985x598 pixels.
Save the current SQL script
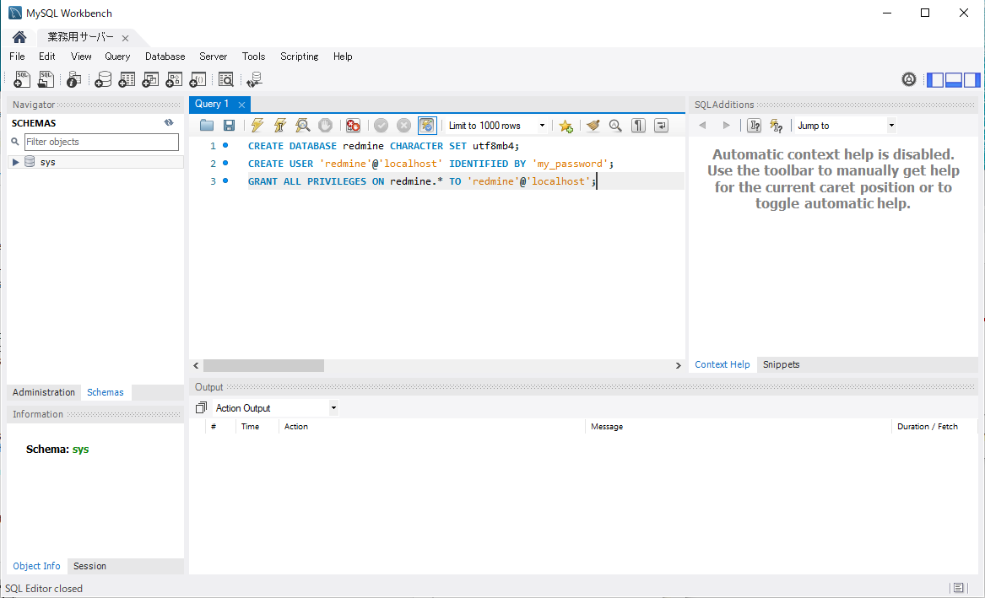[229, 125]
